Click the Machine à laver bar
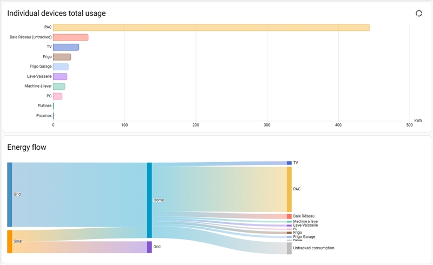 coord(59,86)
